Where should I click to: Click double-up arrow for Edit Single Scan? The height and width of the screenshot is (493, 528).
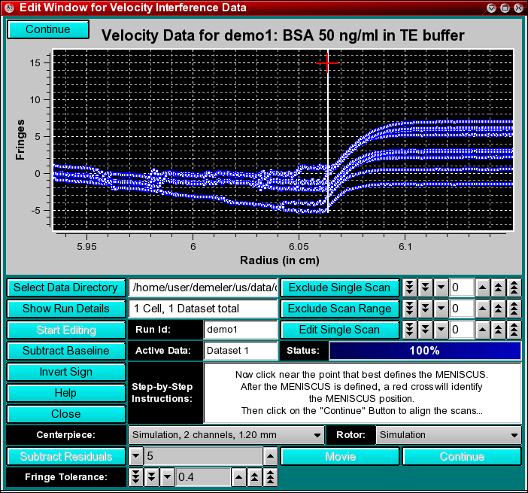coord(498,330)
